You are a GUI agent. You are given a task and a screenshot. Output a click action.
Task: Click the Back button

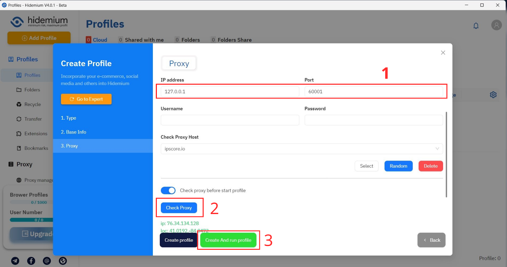[432, 240]
